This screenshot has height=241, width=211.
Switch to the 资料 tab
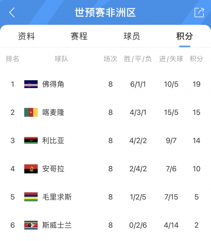click(x=26, y=36)
